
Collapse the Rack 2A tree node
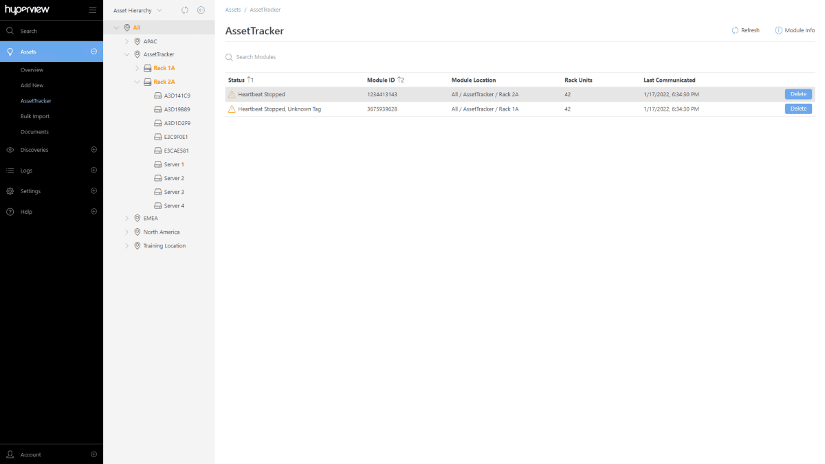coord(137,81)
